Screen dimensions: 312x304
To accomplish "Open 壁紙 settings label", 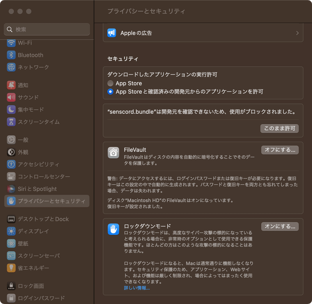I will point(23,243).
